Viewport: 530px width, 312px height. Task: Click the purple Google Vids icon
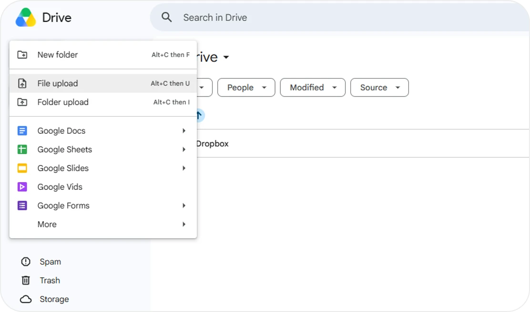click(22, 187)
